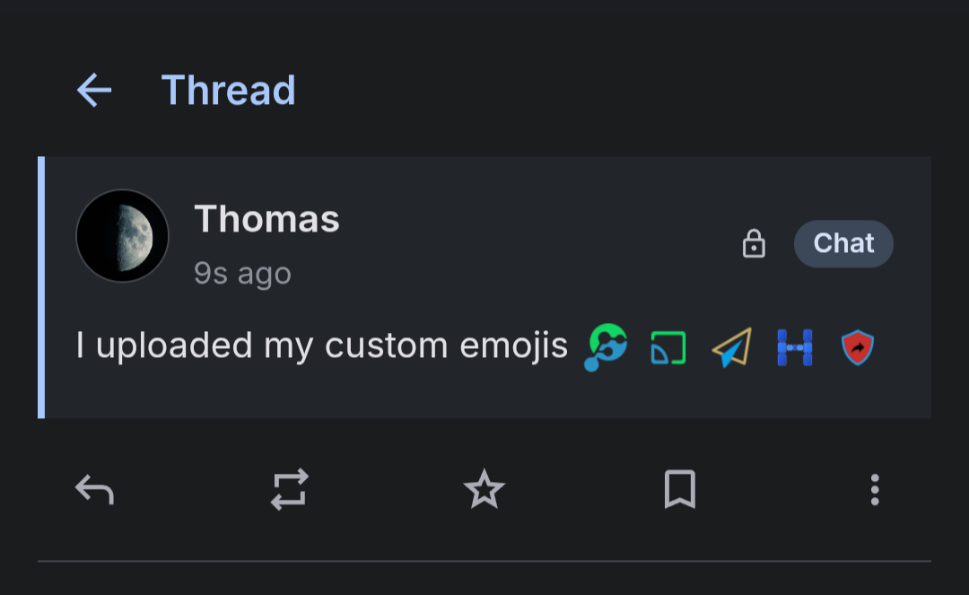969x595 pixels.
Task: Click the red shield custom emoji
Action: [x=858, y=347]
